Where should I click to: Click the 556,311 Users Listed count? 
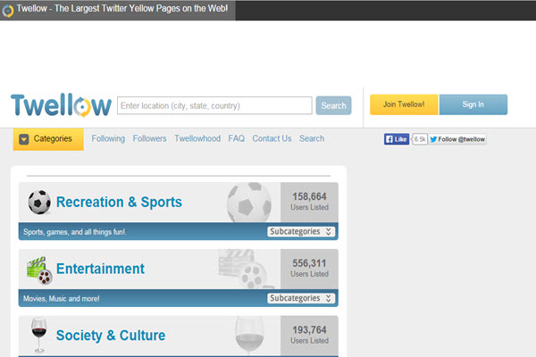(309, 268)
